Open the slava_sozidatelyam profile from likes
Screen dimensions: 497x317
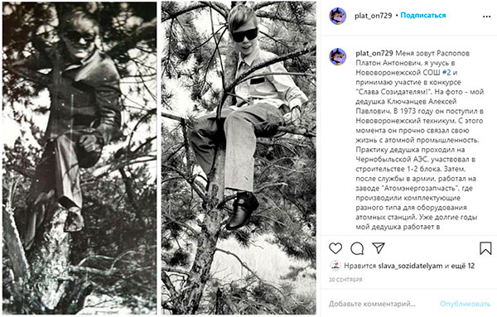[x=410, y=266]
